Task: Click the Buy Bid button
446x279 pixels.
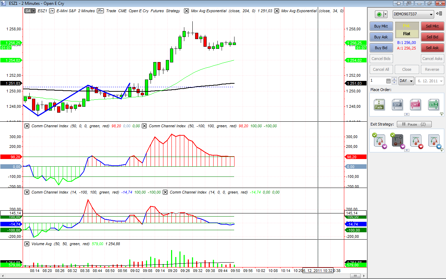Action: pyautogui.click(x=381, y=48)
